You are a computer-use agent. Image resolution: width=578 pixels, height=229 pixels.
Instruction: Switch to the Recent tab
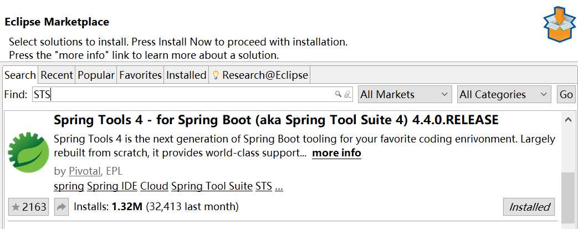tap(57, 75)
